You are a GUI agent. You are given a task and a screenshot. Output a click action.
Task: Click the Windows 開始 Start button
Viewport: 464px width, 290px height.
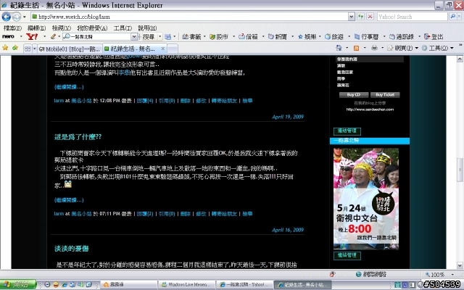coord(17,285)
